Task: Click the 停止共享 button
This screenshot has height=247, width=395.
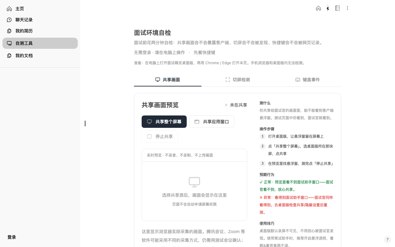Action: tap(160, 136)
